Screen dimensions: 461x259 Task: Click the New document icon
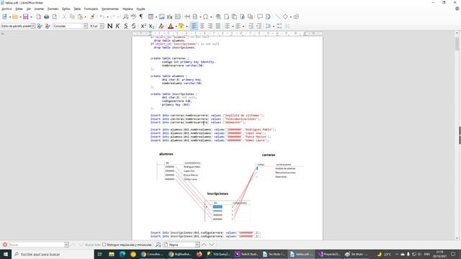tap(5, 17)
